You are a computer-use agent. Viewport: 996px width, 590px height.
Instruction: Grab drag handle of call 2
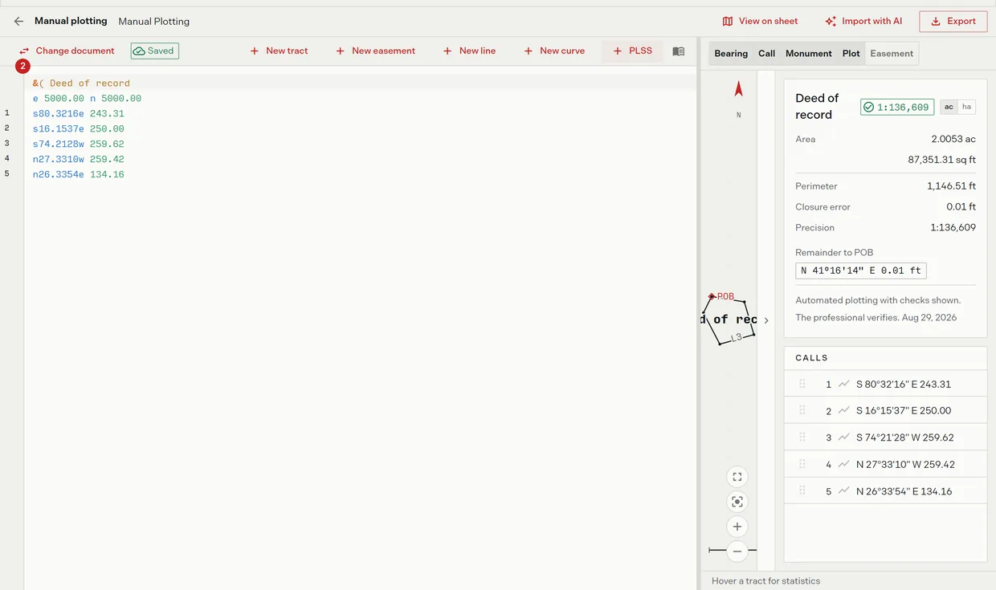[x=802, y=410]
